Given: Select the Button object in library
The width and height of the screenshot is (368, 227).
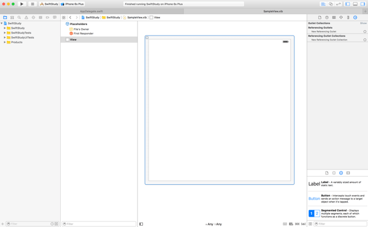Looking at the screenshot, I should pyautogui.click(x=337, y=198).
